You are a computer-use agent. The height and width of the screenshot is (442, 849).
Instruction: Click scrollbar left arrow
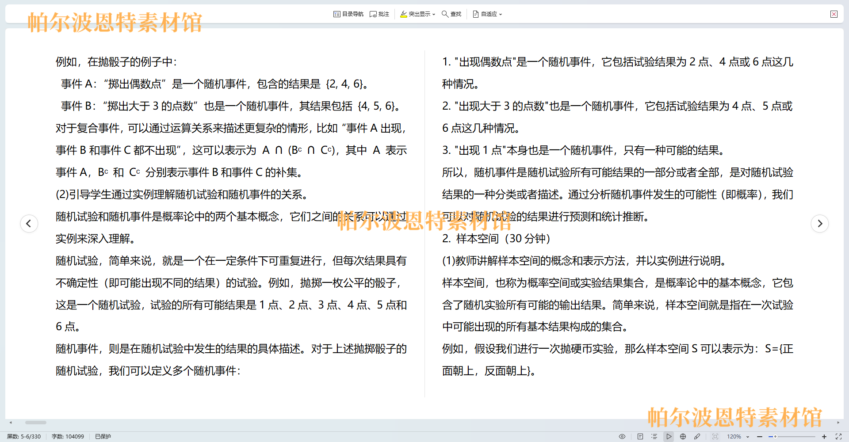click(11, 423)
